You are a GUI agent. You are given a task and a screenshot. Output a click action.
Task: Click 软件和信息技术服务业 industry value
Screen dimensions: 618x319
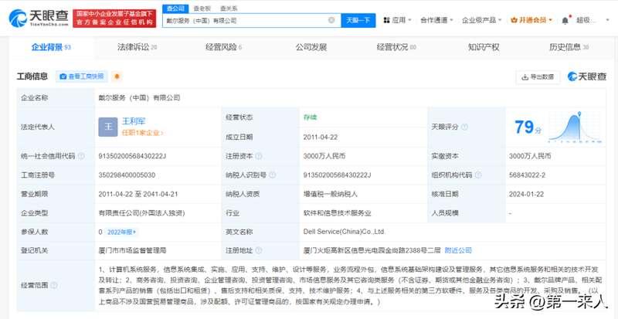point(338,213)
